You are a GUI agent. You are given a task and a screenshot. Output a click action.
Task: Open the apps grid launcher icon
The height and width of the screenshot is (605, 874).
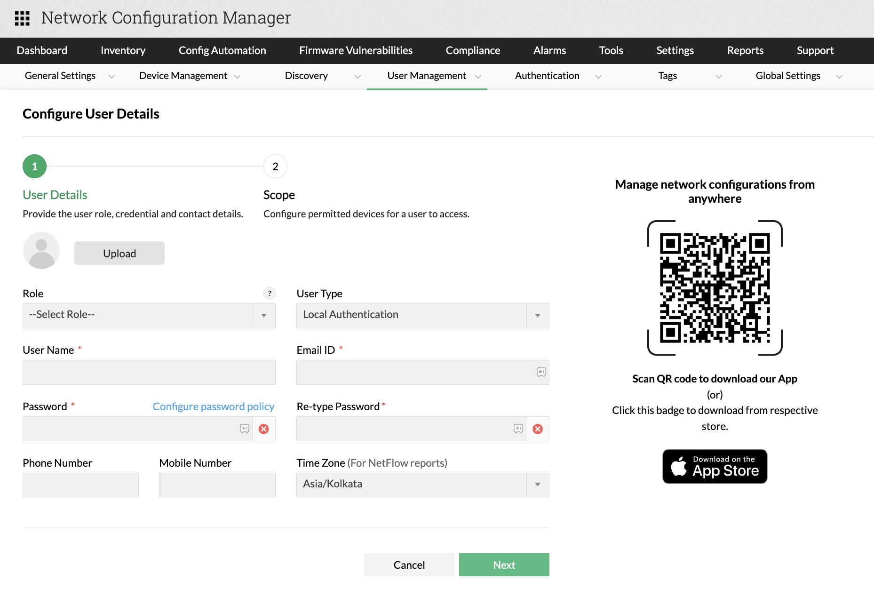click(22, 18)
